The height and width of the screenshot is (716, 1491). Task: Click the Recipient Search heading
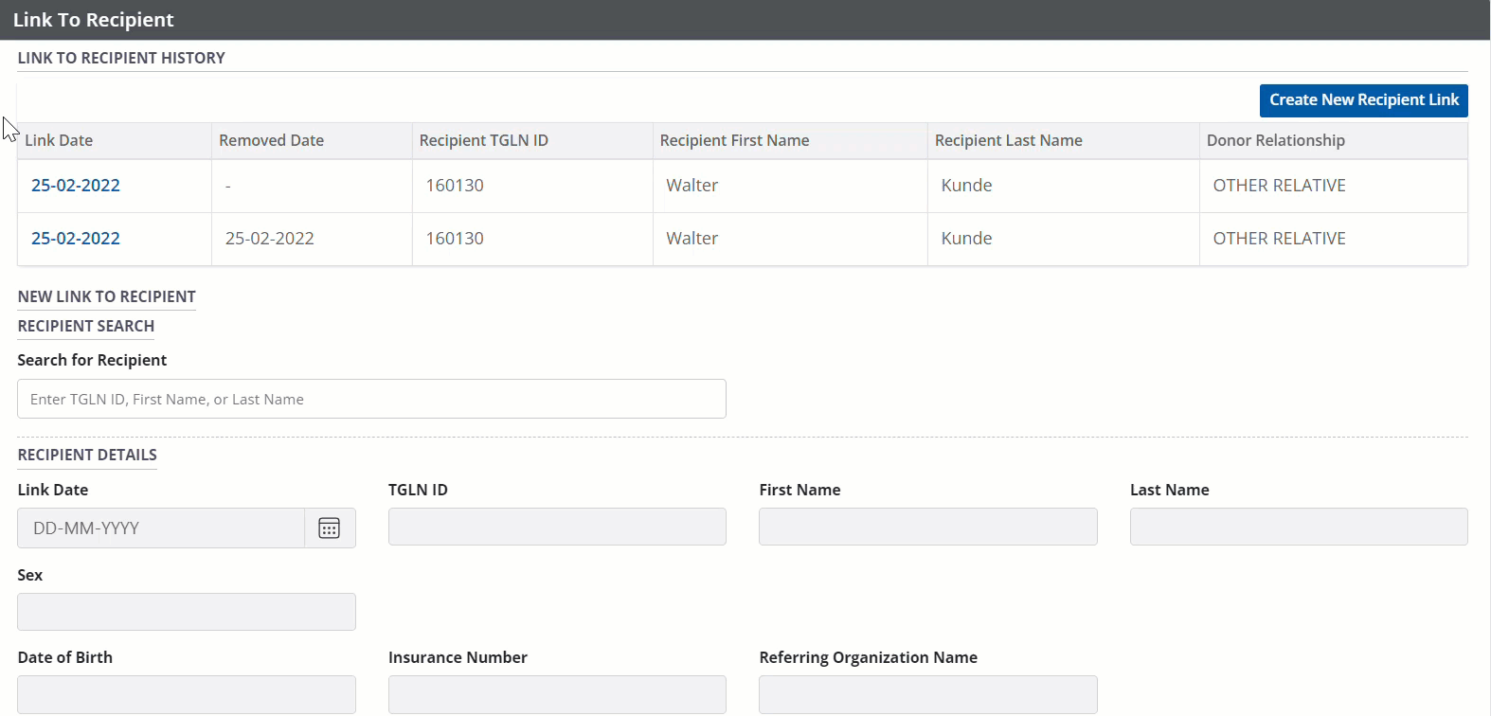[85, 326]
